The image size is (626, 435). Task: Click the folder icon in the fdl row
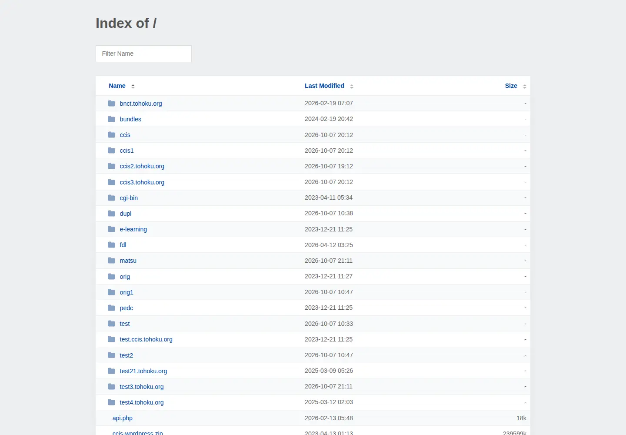112,245
